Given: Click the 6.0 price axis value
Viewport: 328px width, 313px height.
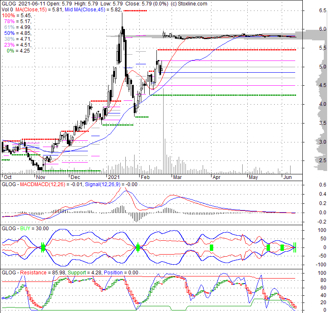Looking at the screenshot, I should pyautogui.click(x=323, y=29).
